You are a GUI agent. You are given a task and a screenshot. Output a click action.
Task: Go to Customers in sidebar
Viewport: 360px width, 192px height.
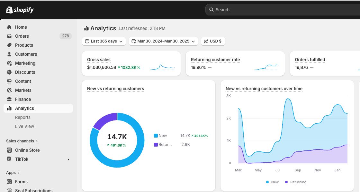(38, 54)
